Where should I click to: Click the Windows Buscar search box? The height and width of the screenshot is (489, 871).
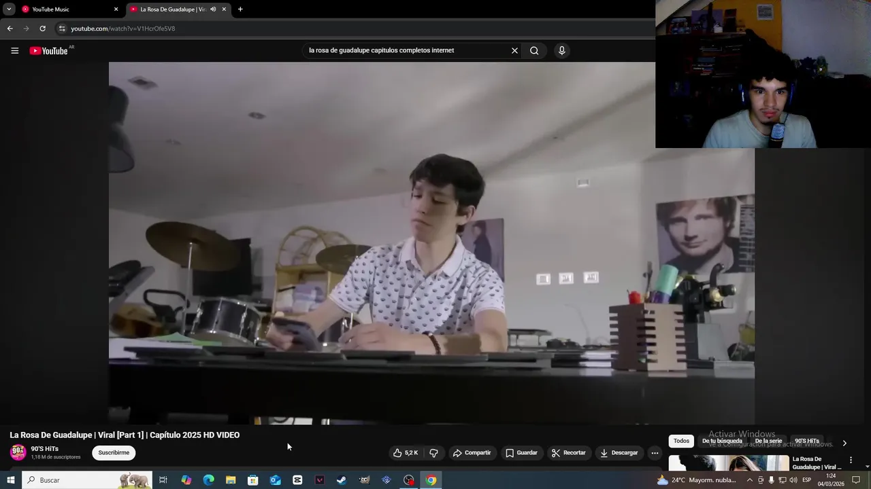click(87, 480)
